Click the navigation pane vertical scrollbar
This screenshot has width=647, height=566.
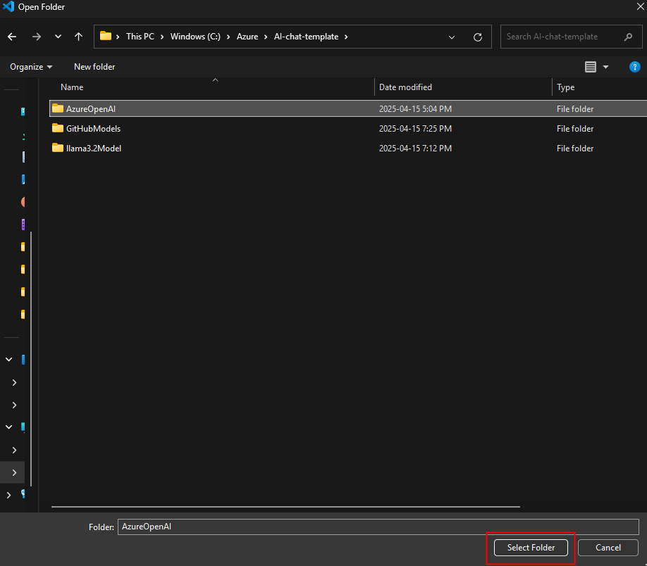[x=31, y=358]
